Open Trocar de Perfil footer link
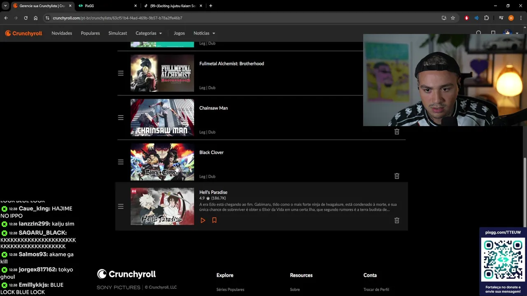Viewport: 527px width, 296px height. [x=376, y=289]
